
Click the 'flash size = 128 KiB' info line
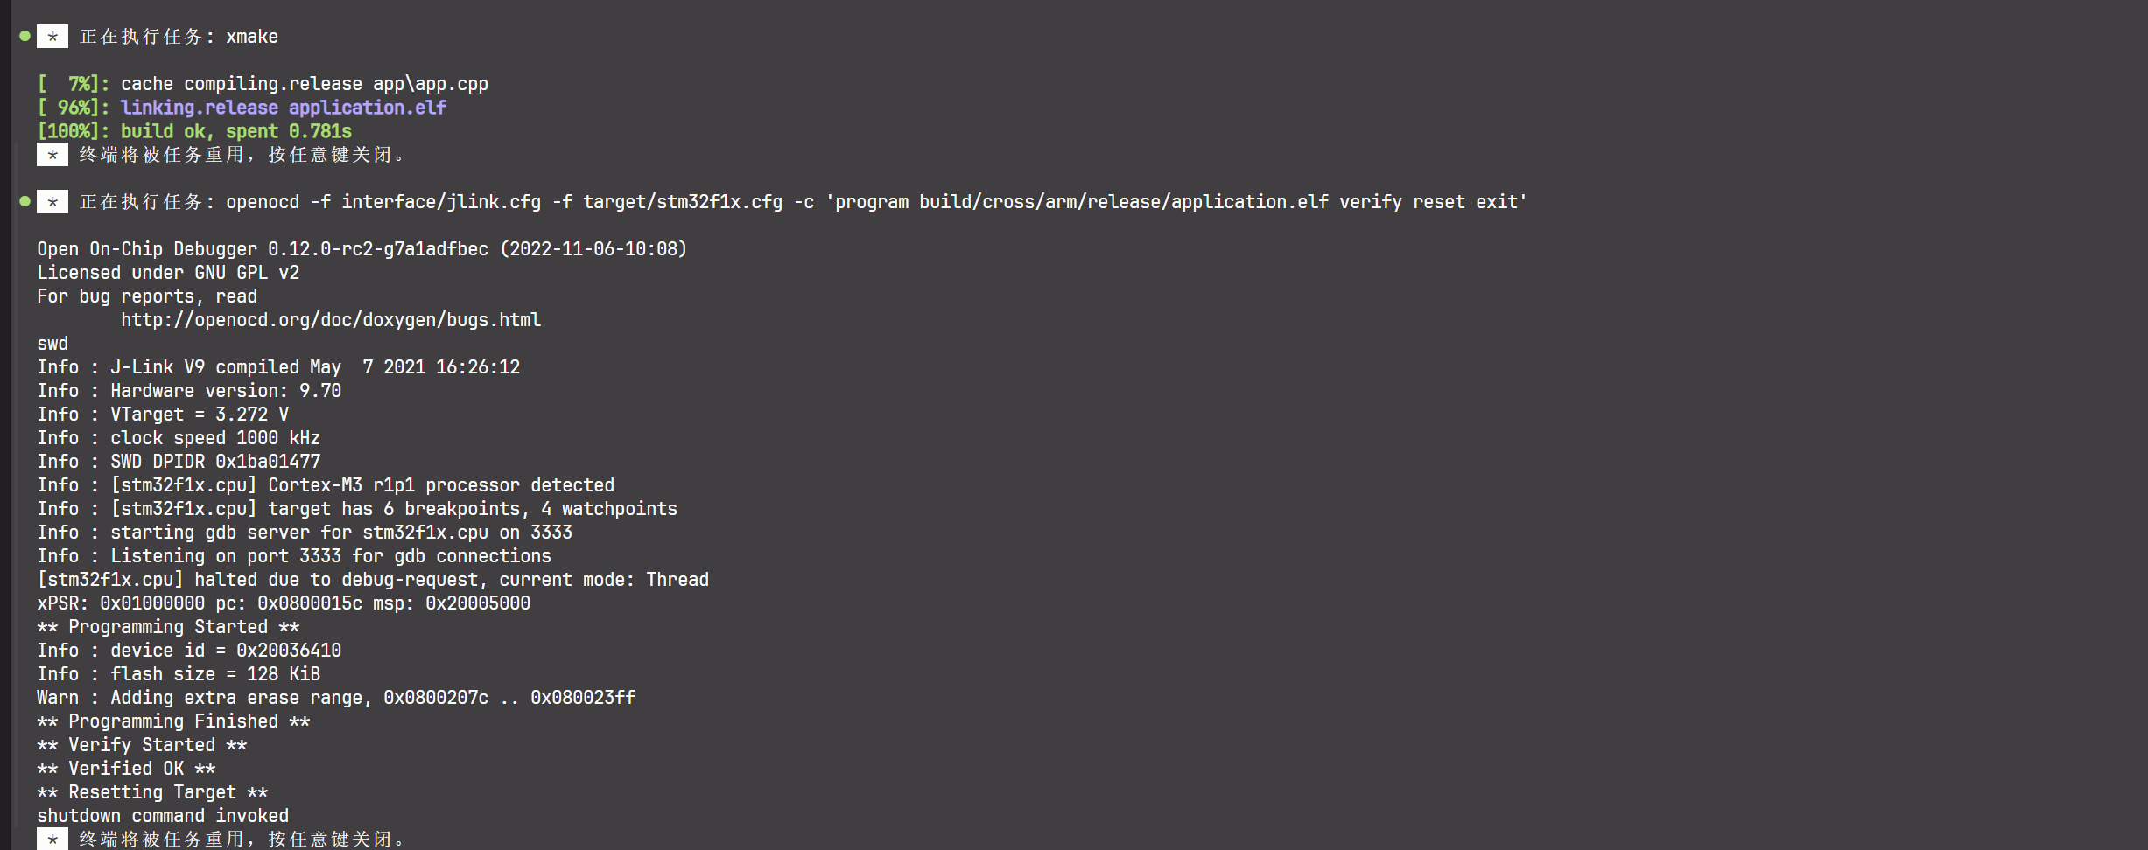point(179,674)
